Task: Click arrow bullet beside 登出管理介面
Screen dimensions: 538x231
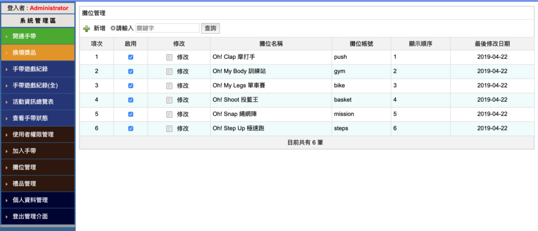Action: [x=7, y=217]
